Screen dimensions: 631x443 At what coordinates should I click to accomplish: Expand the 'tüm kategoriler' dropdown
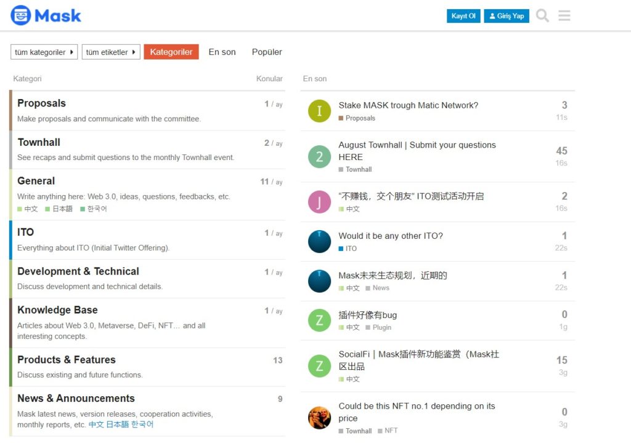click(x=44, y=52)
